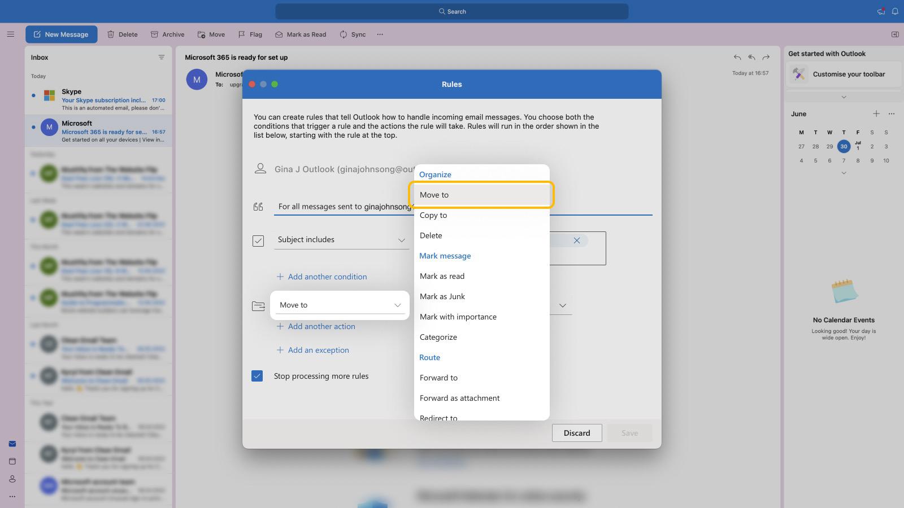Choose Forward to in the actions menu
This screenshot has width=904, height=508.
pos(438,377)
